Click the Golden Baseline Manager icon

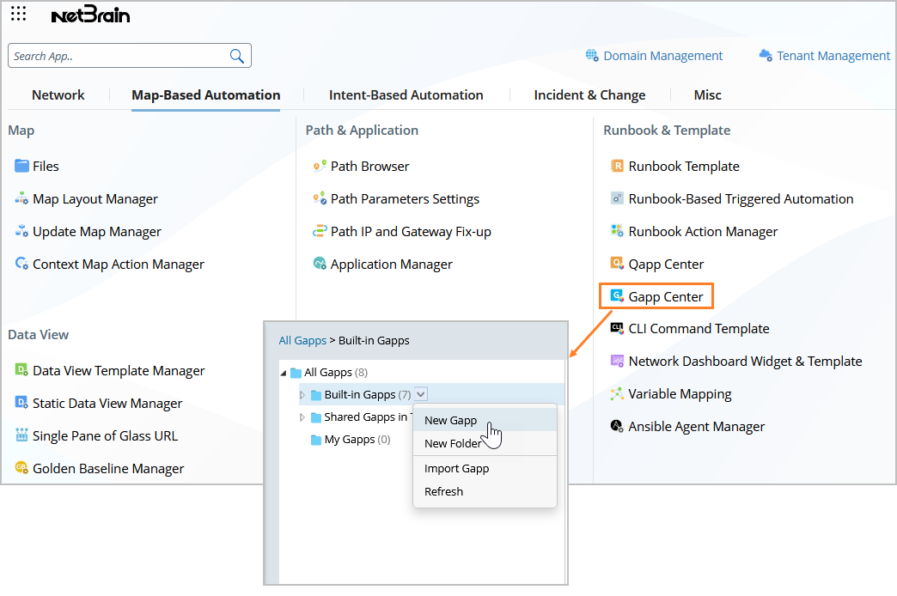[21, 468]
